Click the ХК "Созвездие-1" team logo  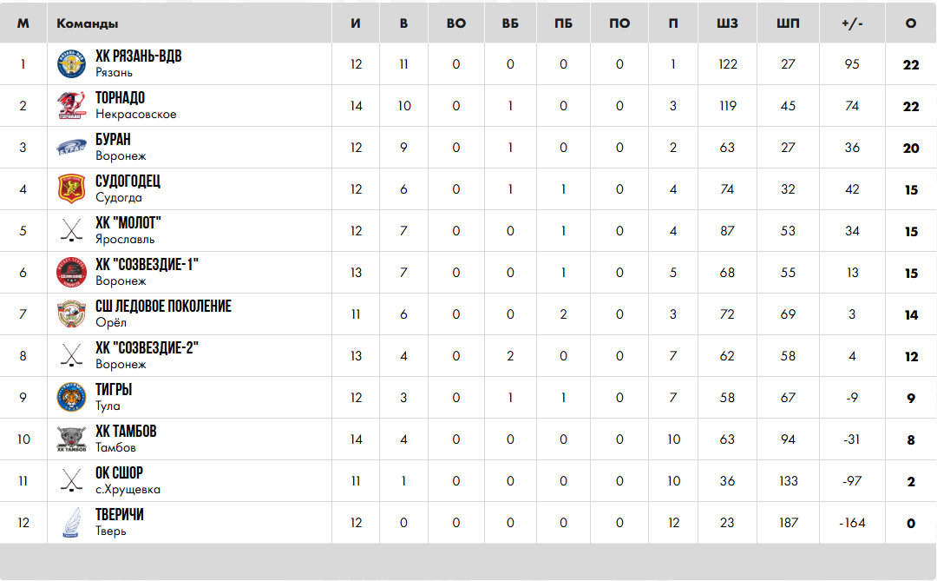click(71, 273)
